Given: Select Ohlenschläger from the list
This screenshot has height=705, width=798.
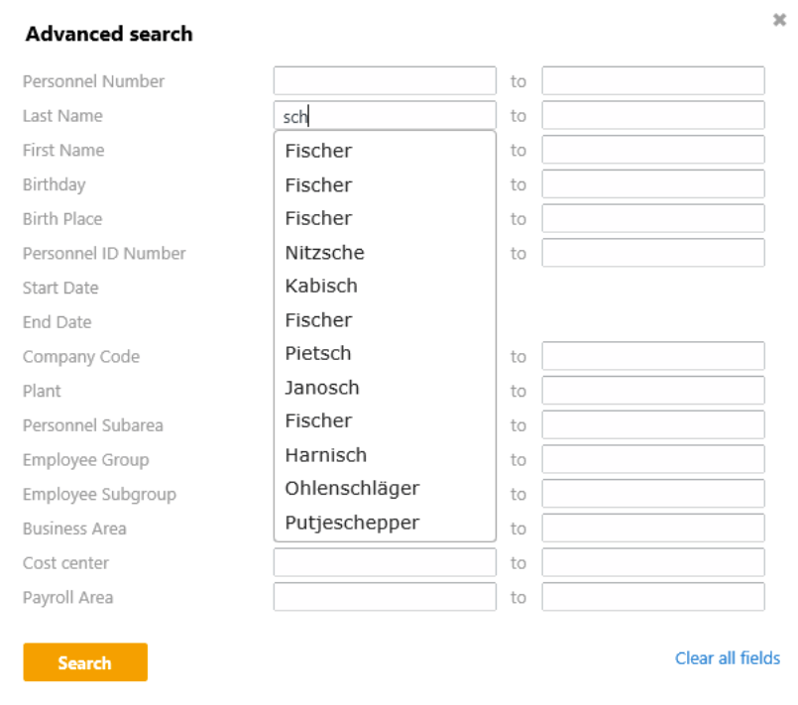Looking at the screenshot, I should coord(352,489).
